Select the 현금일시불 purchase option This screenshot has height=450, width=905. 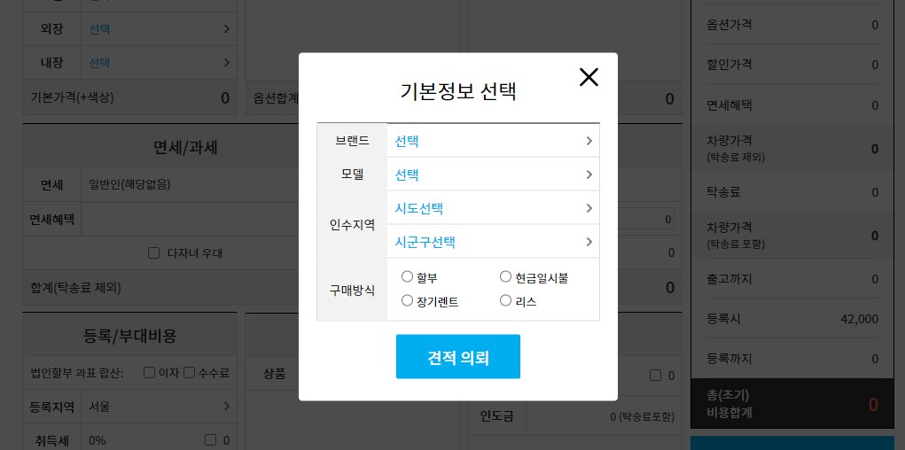(505, 277)
